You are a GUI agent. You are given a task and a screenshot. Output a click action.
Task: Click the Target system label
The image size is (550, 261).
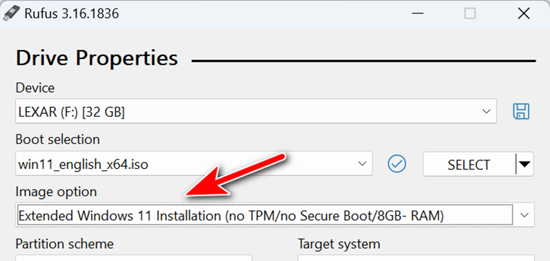pyautogui.click(x=338, y=244)
